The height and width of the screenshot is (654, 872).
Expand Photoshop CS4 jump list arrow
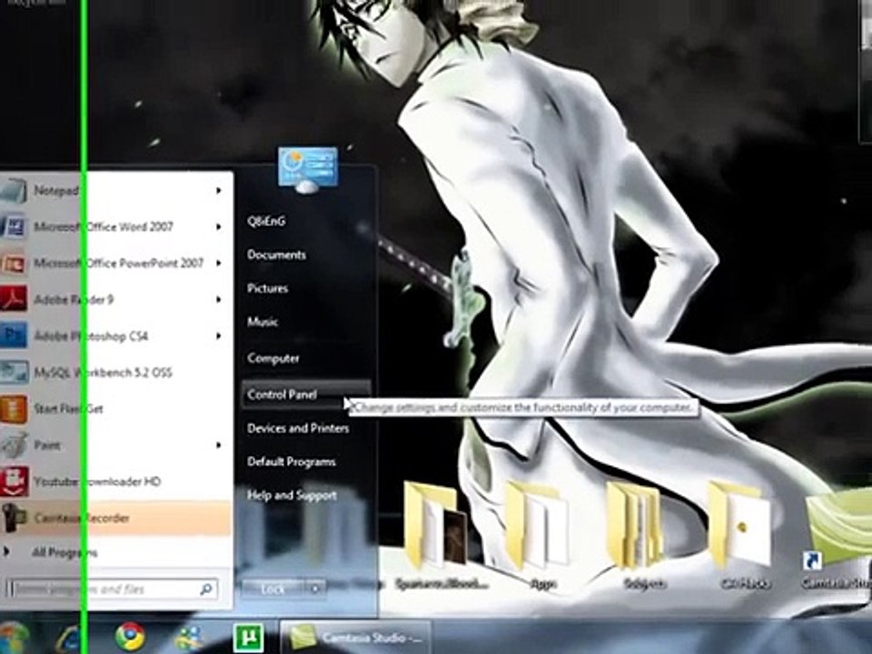tap(219, 336)
